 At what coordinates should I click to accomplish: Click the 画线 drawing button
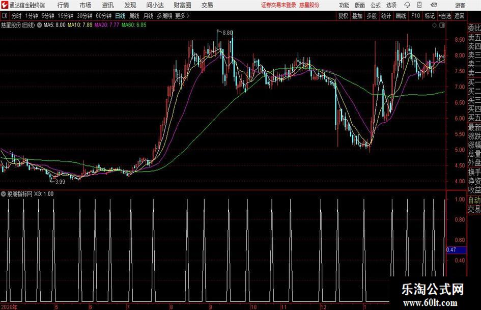[x=401, y=16]
